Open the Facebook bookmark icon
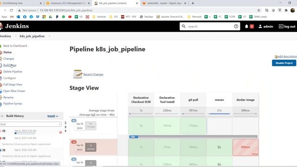297x167 pixels. tap(25, 17)
